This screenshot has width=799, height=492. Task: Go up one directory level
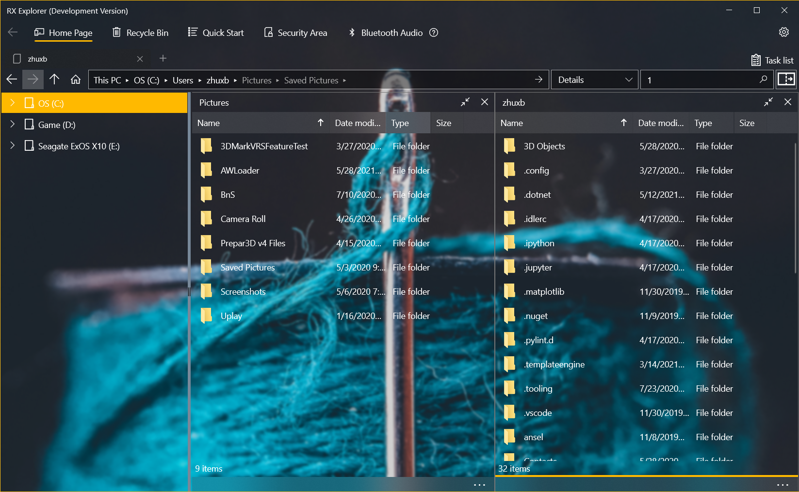tap(54, 80)
